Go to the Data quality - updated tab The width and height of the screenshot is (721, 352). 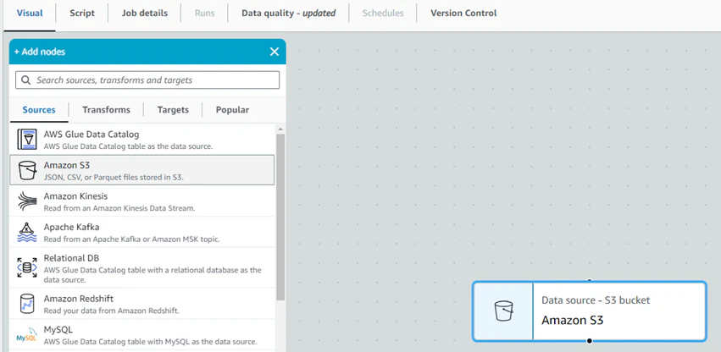coord(288,13)
